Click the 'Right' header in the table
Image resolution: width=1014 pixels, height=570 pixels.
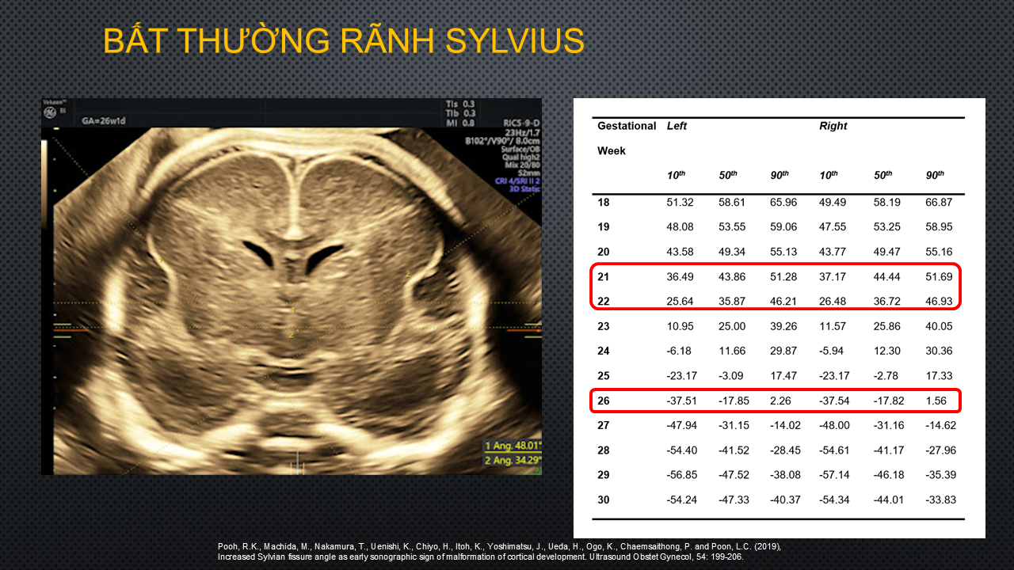point(833,126)
